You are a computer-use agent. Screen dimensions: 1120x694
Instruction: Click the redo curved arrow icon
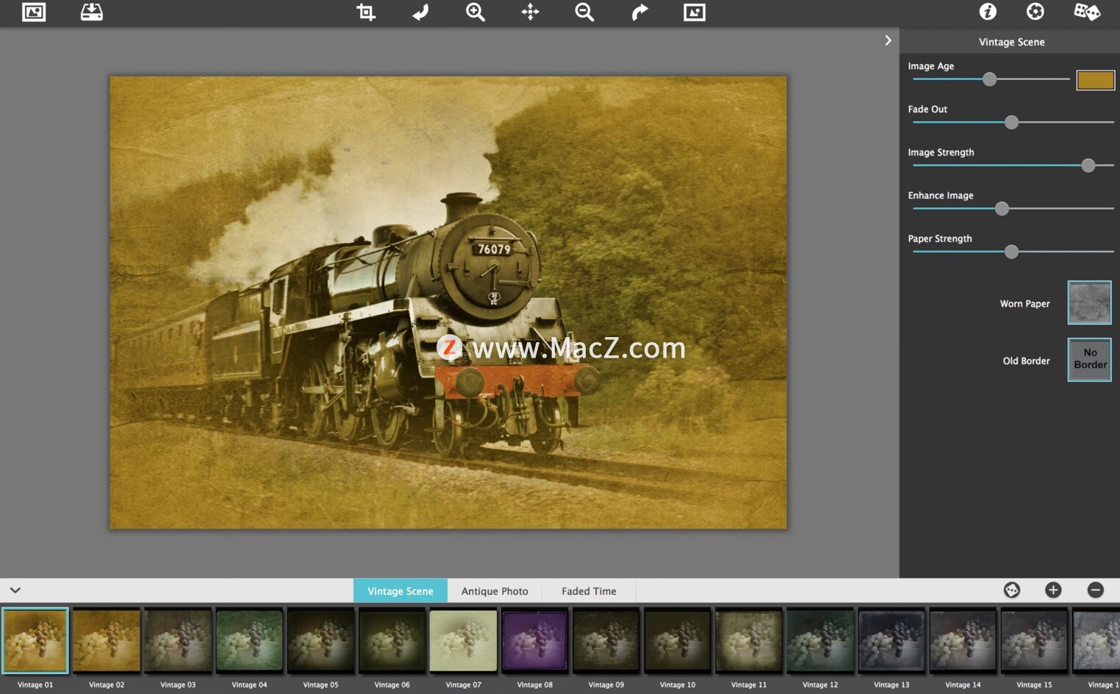pos(639,12)
